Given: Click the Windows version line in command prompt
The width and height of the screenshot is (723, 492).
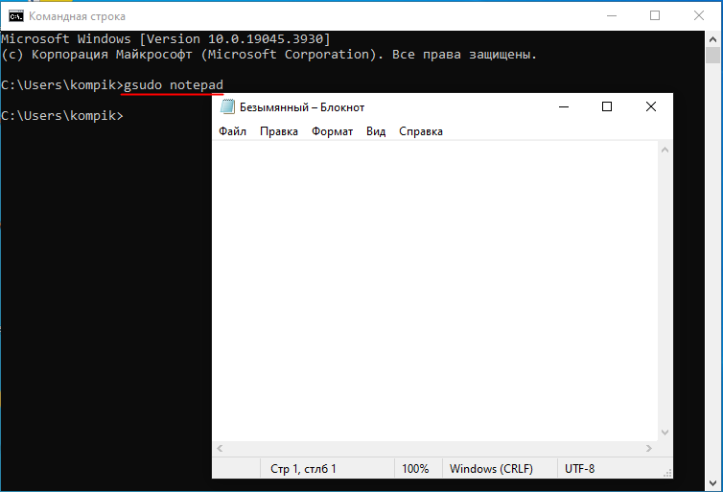Looking at the screenshot, I should tap(166, 39).
